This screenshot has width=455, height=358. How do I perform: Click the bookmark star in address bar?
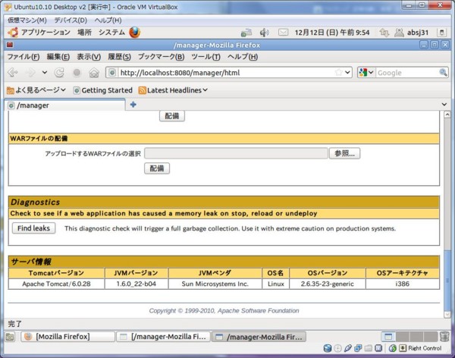point(338,72)
